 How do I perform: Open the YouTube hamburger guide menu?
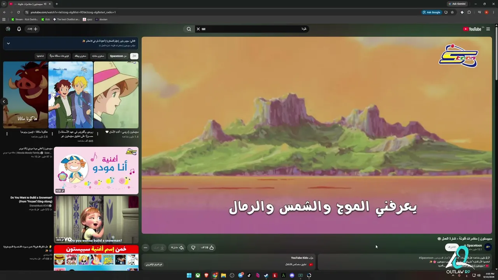488,29
